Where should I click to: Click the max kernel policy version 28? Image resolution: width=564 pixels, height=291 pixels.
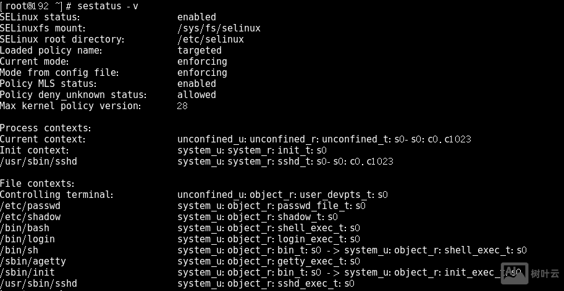click(182, 106)
